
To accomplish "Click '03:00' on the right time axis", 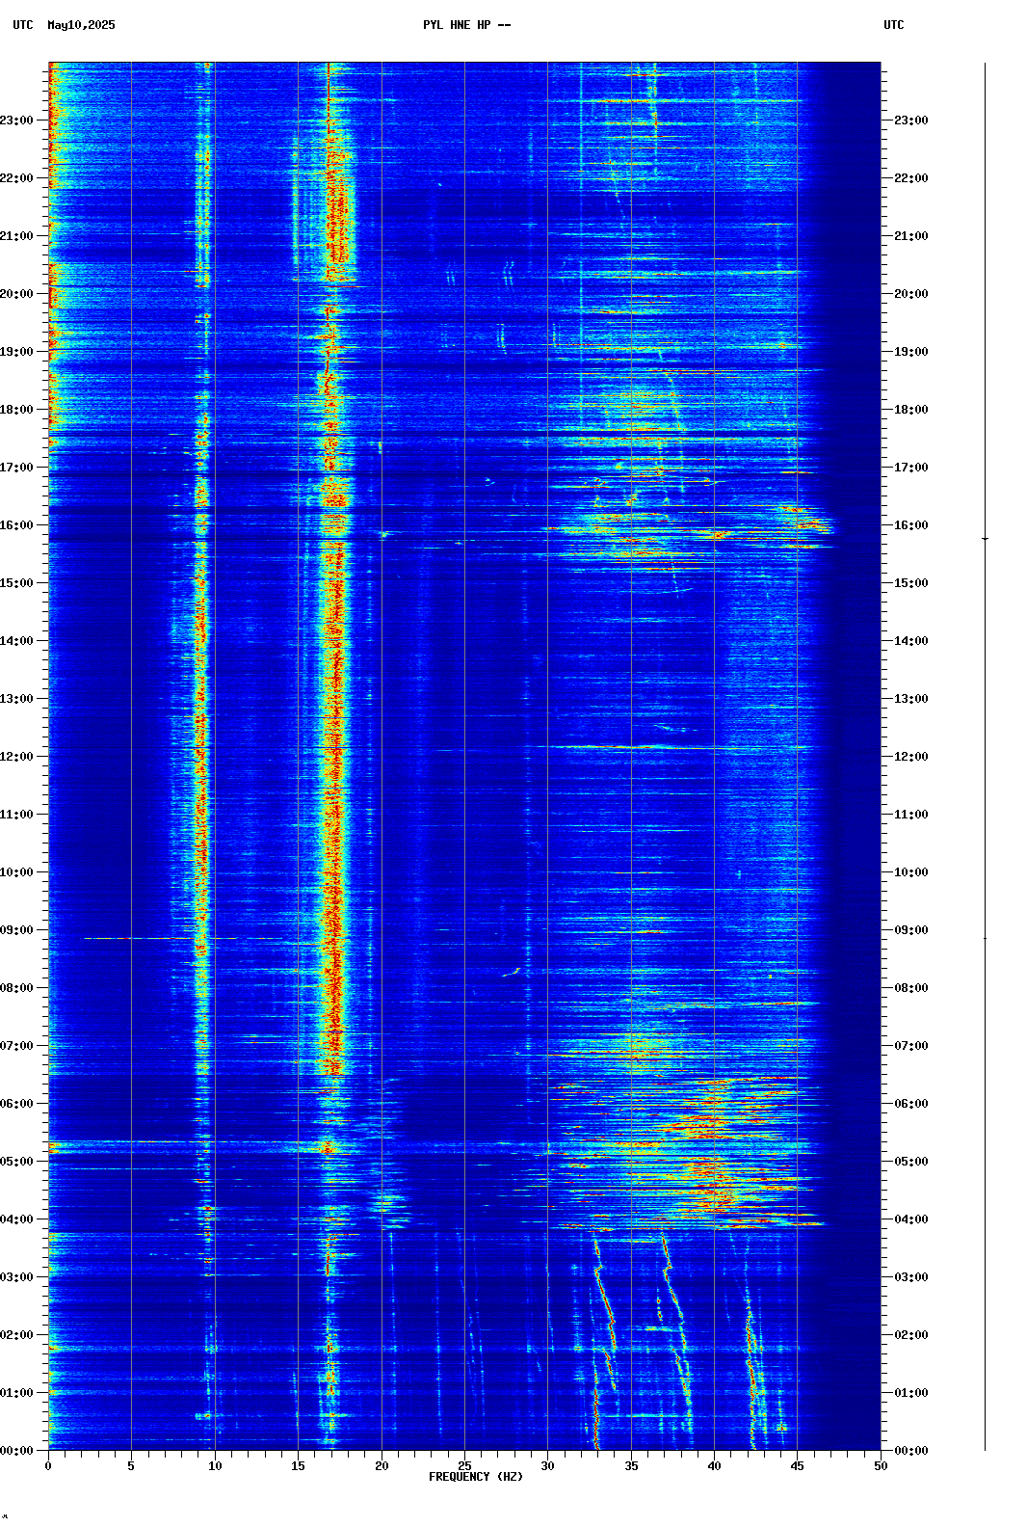I will [x=911, y=1277].
